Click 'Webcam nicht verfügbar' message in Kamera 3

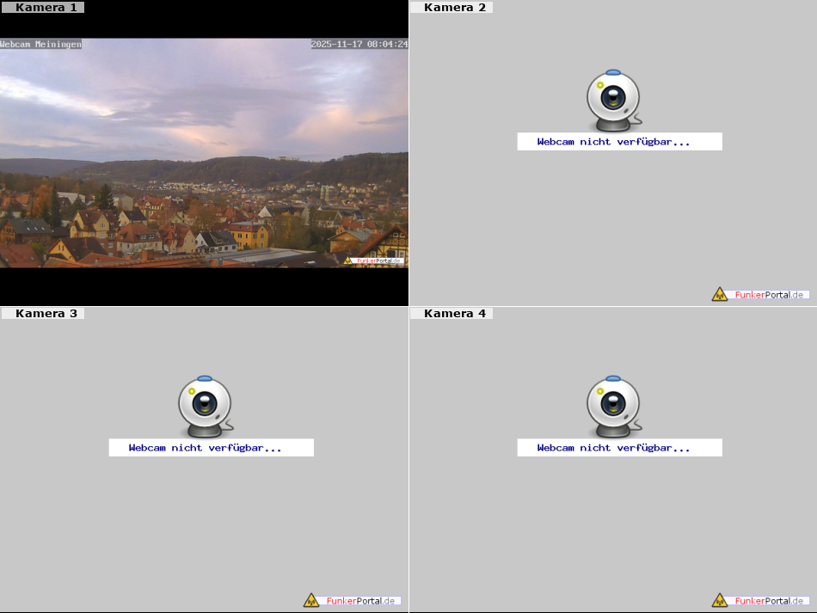pos(205,448)
